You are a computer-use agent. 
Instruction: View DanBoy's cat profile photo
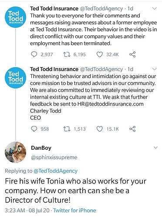[x=16, y=152]
